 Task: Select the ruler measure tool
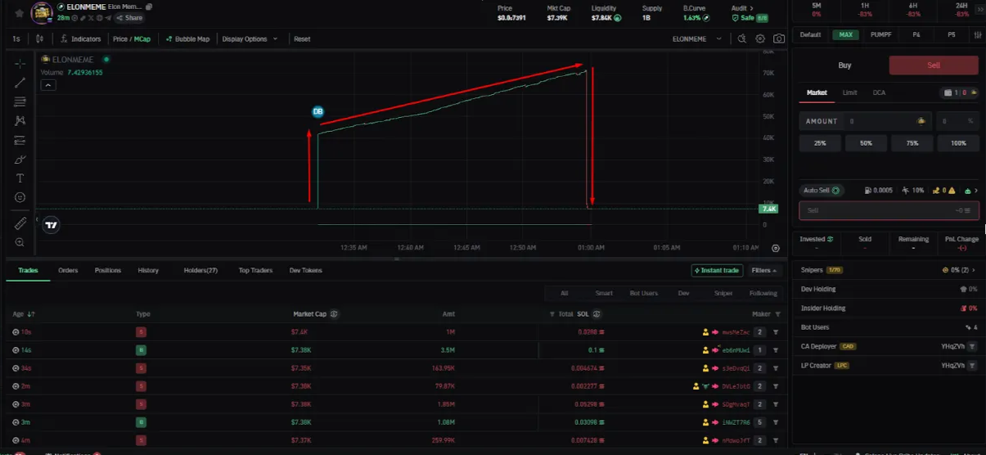coord(20,223)
